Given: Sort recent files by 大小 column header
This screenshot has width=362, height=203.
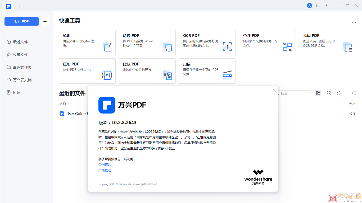Looking at the screenshot, I should pyautogui.click(x=352, y=104).
